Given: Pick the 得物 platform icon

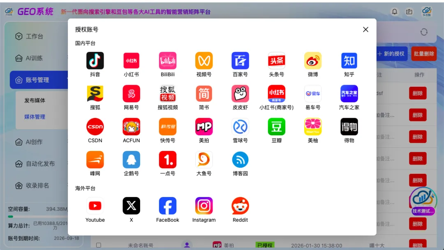Looking at the screenshot, I should tap(349, 127).
